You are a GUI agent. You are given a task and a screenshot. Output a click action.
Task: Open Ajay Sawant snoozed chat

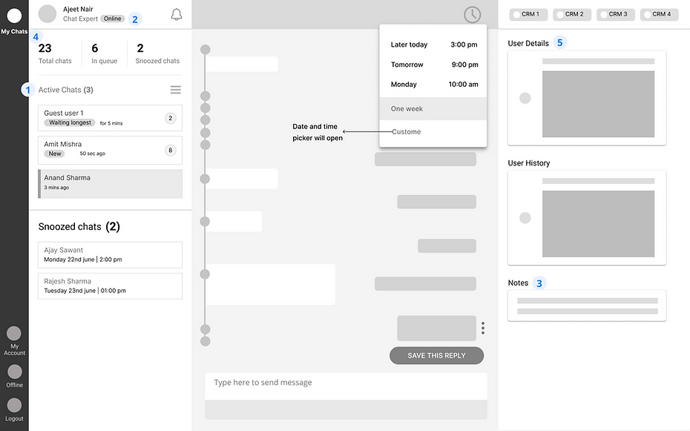pyautogui.click(x=110, y=254)
